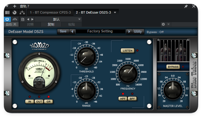Viewport: 202px width, 117px height.
Task: Expand the plugin tab dropdown arrow
Action: (x=115, y=13)
